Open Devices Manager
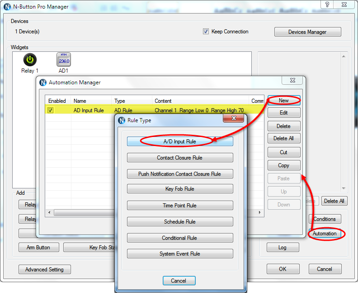Screen dimensions: 358x293 click(x=307, y=32)
